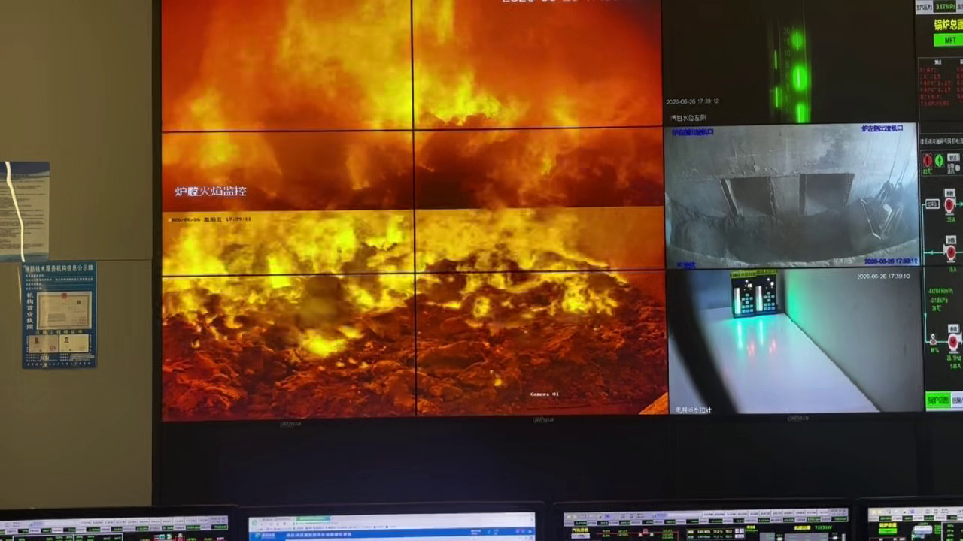Image resolution: width=963 pixels, height=541 pixels.
Task: Open the slag outlet camera feed
Action: tap(791, 195)
